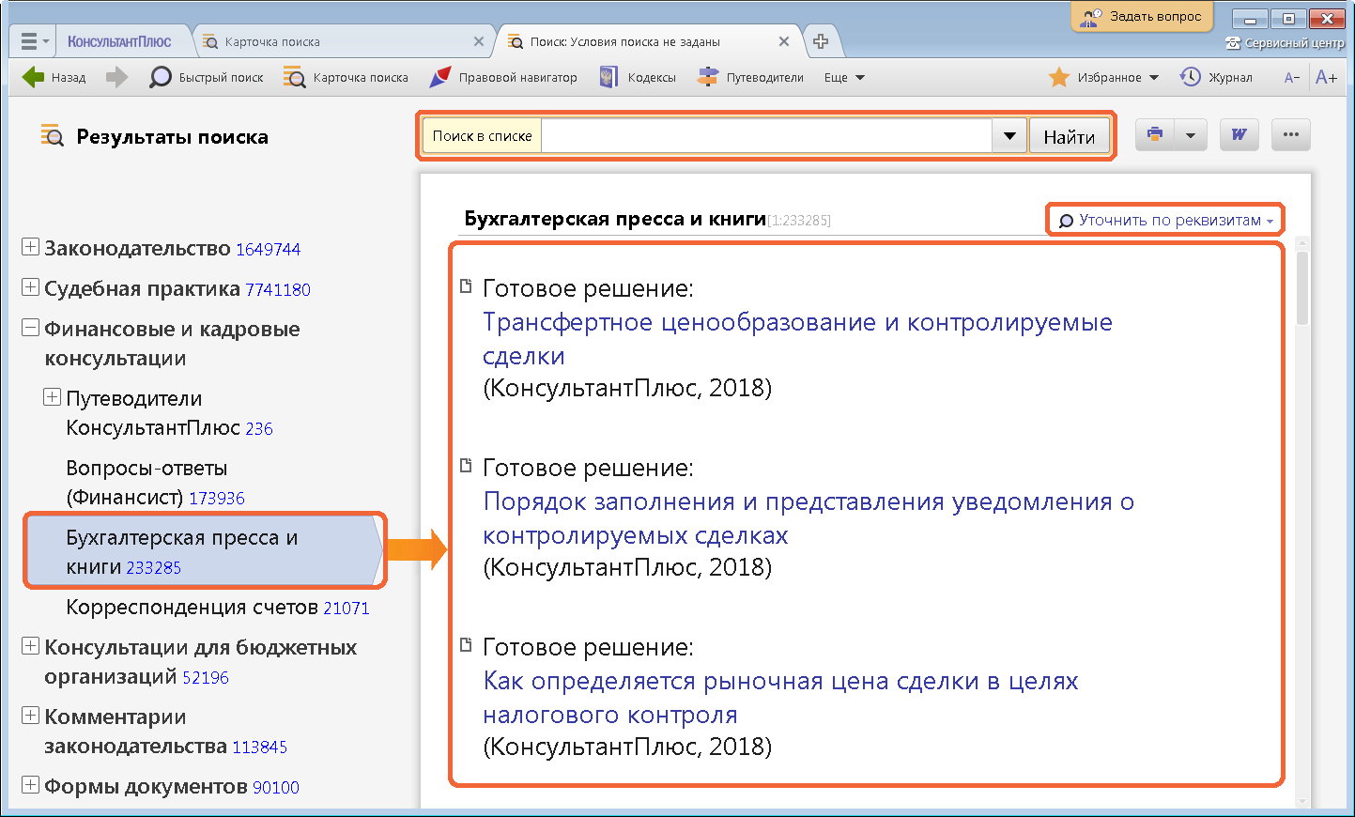Go forward with the gray arrow

(116, 77)
